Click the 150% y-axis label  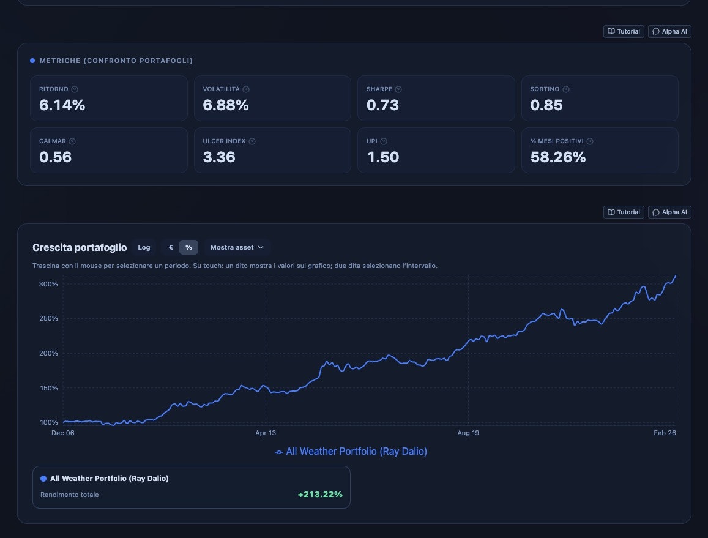tap(49, 388)
